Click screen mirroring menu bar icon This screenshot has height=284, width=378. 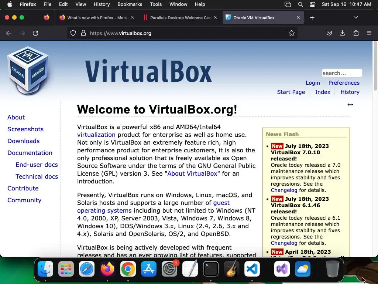coord(288,4)
